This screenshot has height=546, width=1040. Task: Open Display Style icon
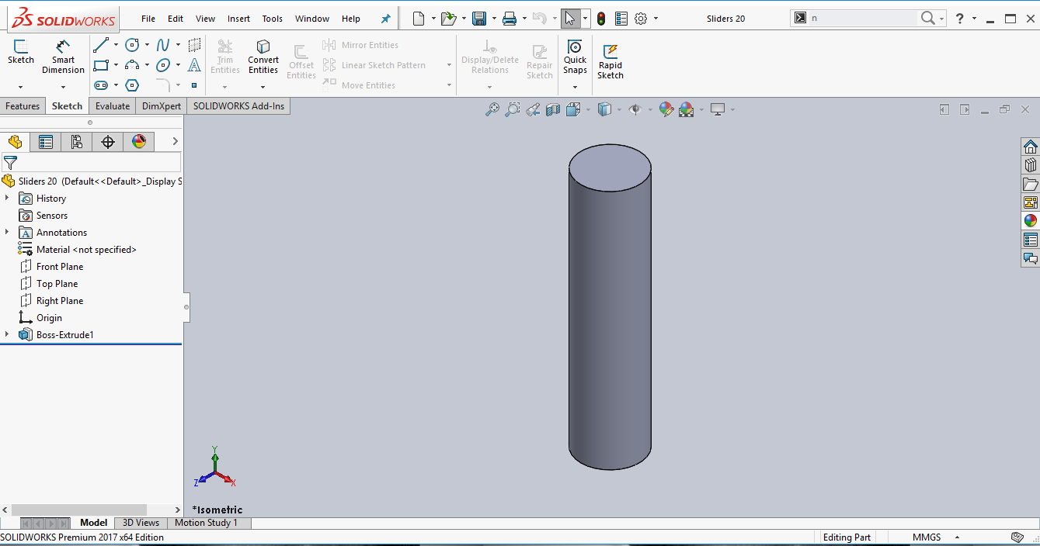coord(604,109)
